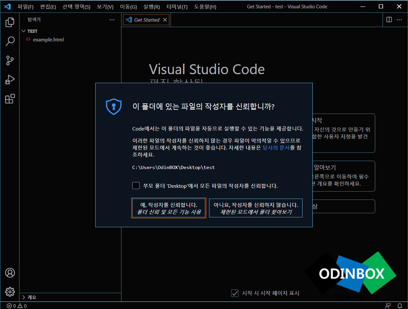
Task: Click the folder path C:\Users\OdinBOX\Desktop\test
Action: pyautogui.click(x=173, y=167)
